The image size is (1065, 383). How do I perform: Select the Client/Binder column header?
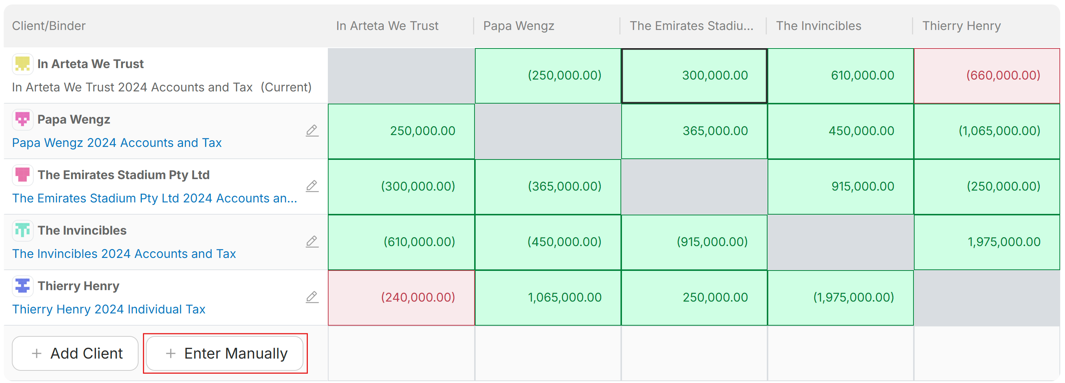49,26
